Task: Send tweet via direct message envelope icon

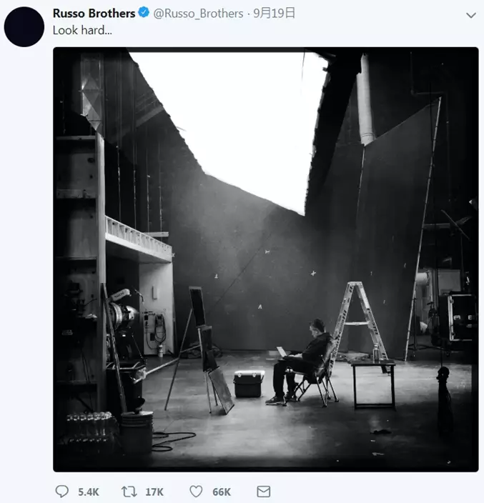Action: tap(263, 492)
